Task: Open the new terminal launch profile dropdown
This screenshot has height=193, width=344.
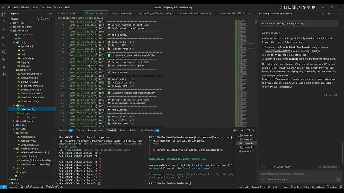Action: 238,131
